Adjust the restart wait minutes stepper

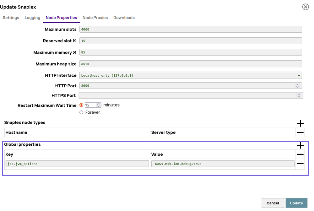coord(98,105)
